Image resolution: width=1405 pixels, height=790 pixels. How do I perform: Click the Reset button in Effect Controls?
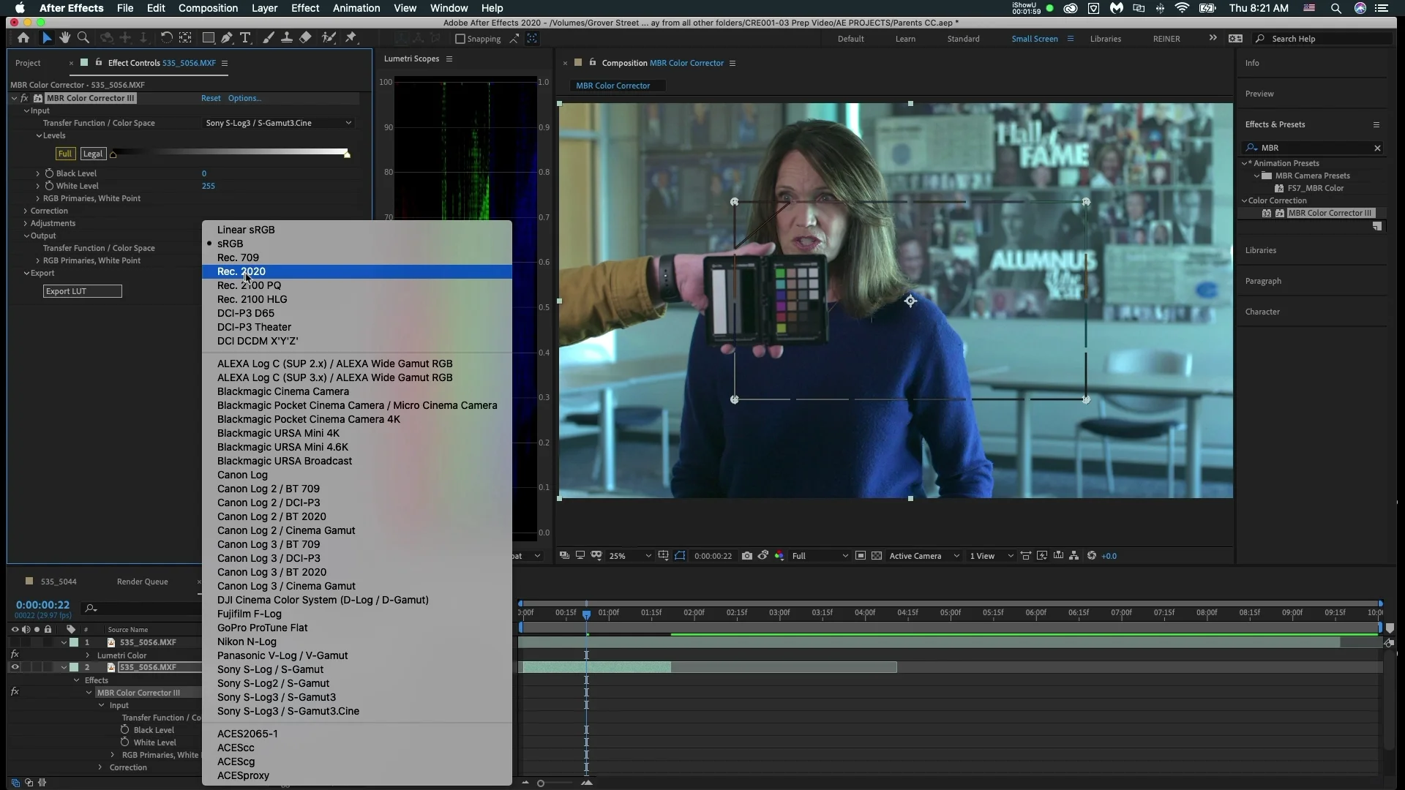click(x=210, y=97)
